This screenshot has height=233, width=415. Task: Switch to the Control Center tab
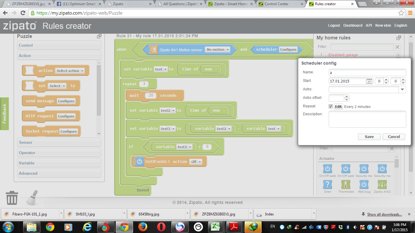coord(281,4)
